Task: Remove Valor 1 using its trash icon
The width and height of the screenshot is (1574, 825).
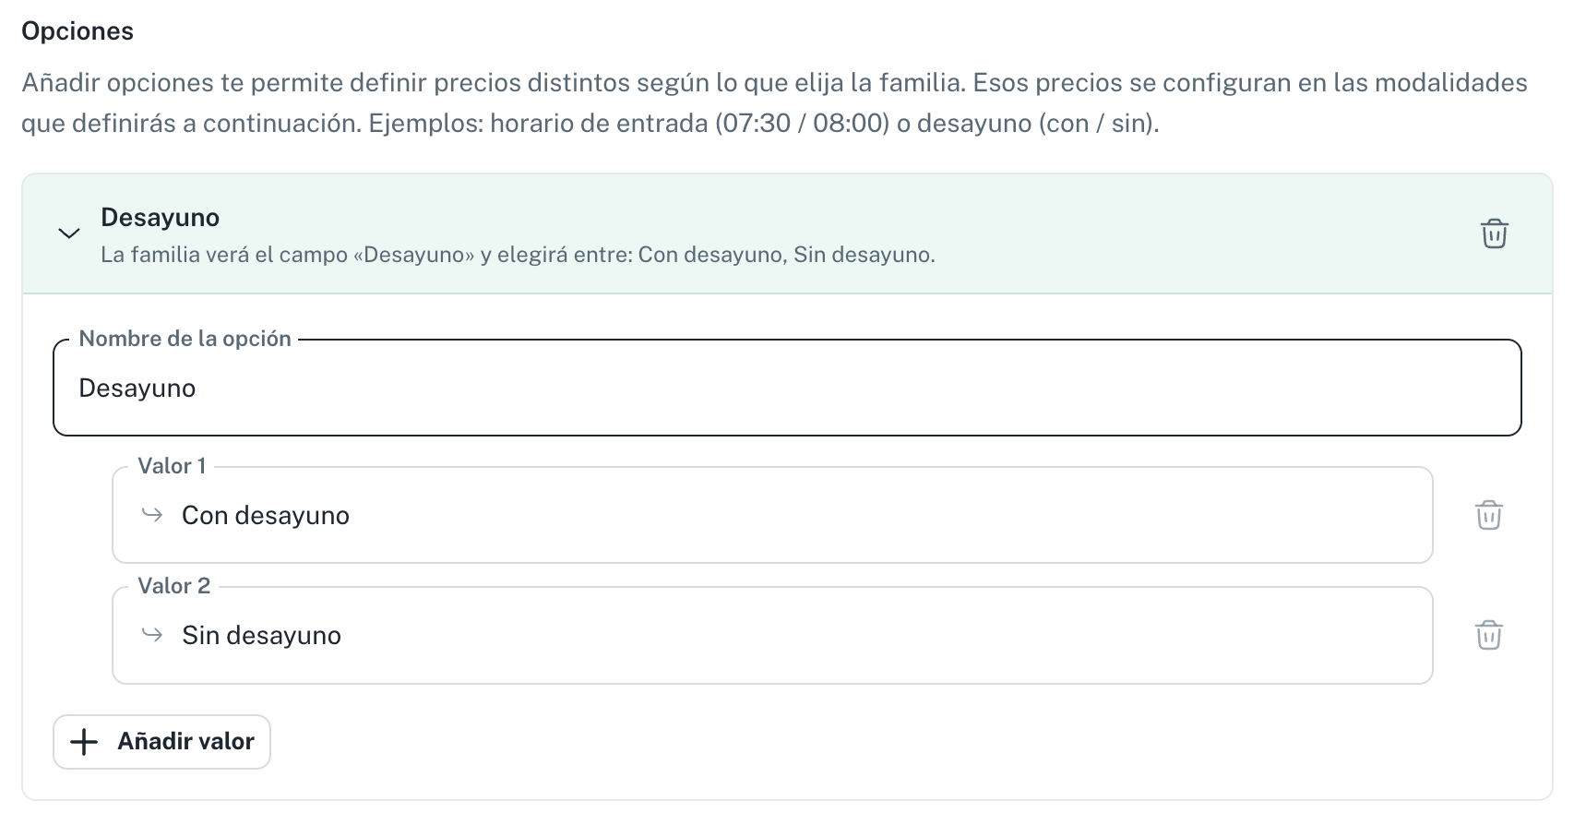Action: point(1488,515)
